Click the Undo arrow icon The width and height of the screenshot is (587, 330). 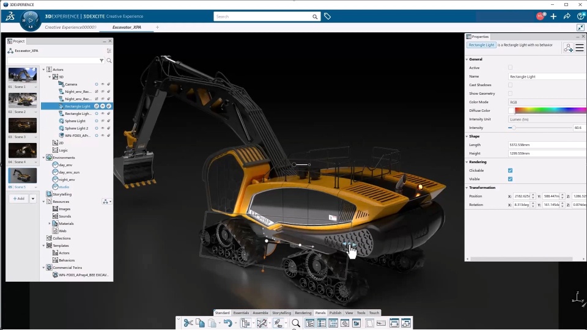(x=227, y=323)
